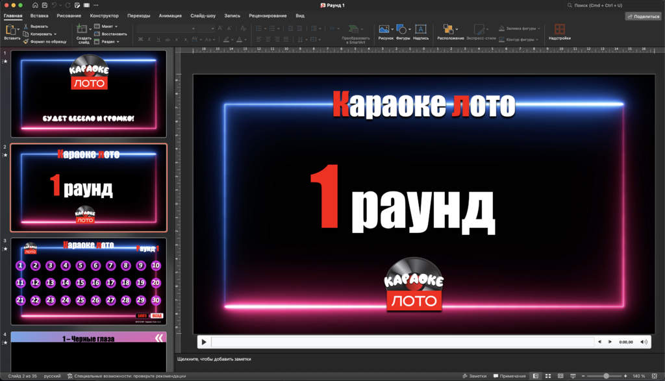This screenshot has width=665, height=381.
Task: Undo the last action
Action: tap(55, 5)
